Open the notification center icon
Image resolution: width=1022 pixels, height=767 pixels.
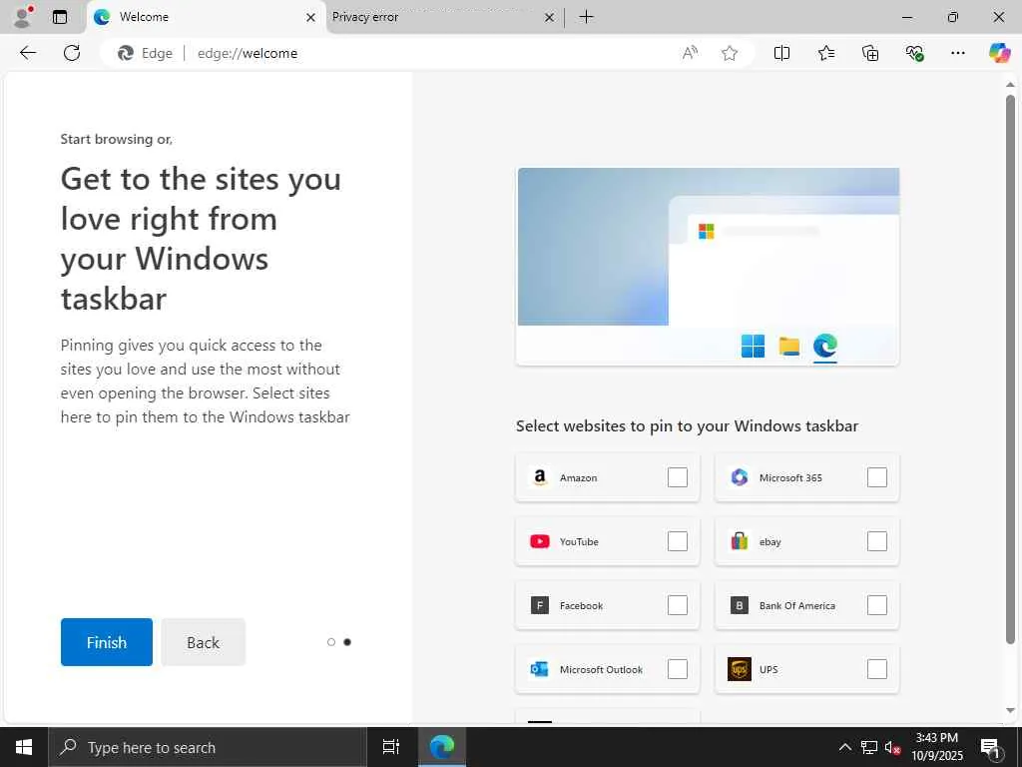(x=990, y=747)
